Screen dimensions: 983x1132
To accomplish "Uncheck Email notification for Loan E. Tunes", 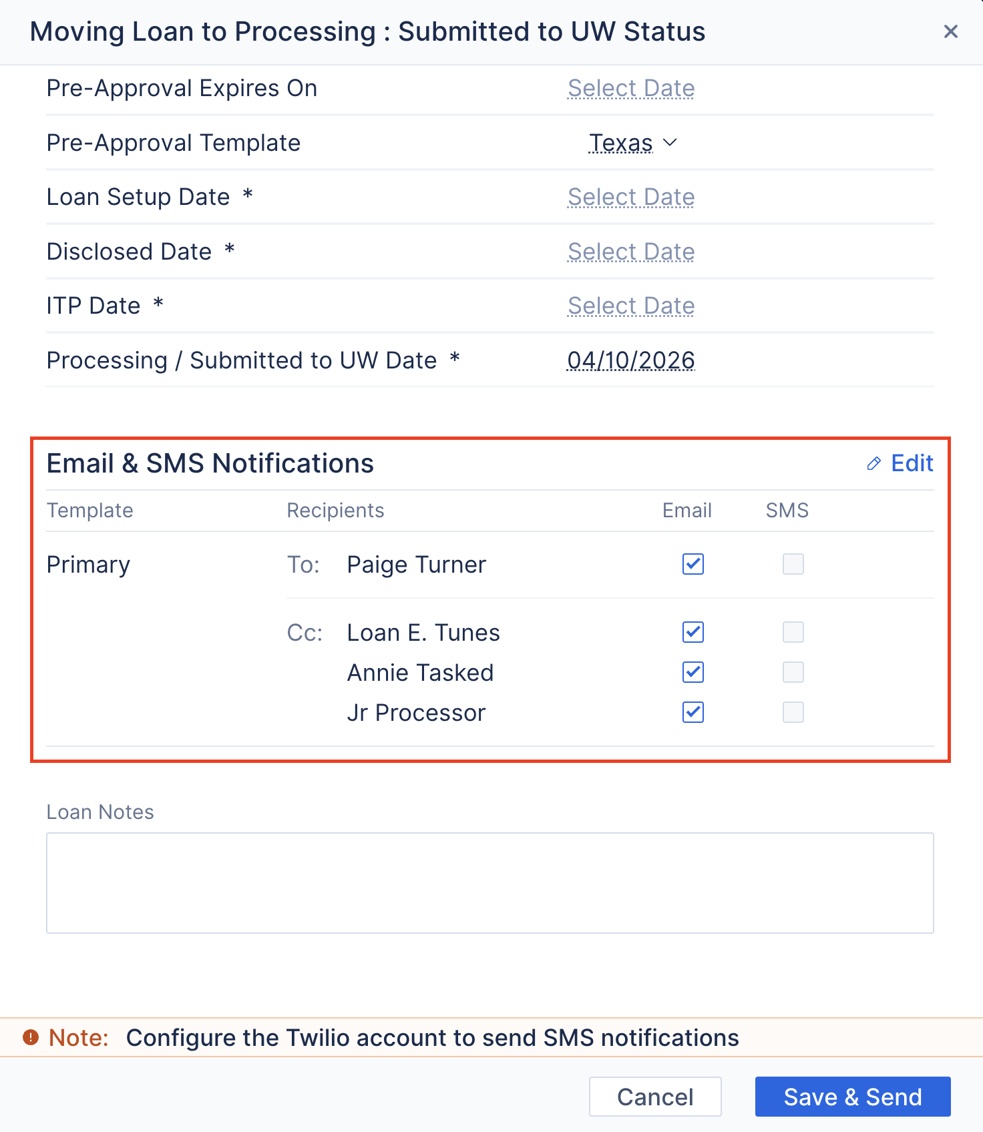I will [693, 632].
